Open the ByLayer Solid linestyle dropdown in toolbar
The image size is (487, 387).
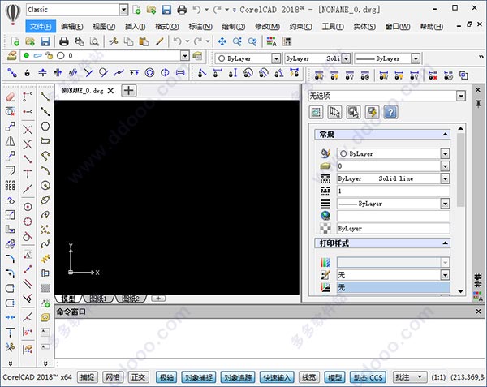pos(346,58)
